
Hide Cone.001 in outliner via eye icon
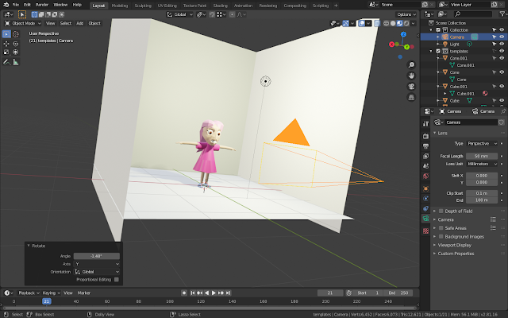pyautogui.click(x=502, y=58)
